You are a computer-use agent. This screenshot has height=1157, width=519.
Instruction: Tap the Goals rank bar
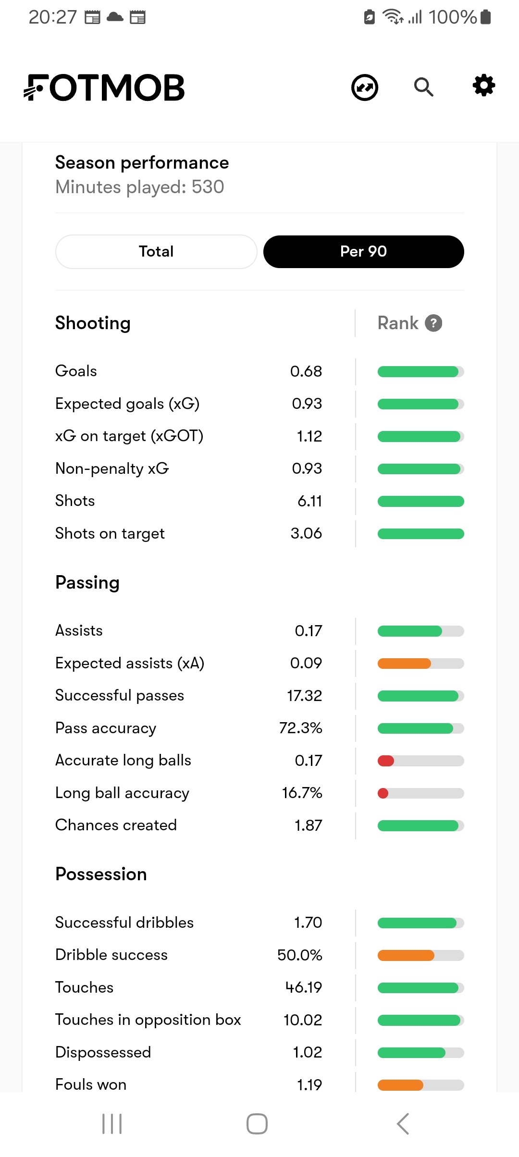(420, 371)
